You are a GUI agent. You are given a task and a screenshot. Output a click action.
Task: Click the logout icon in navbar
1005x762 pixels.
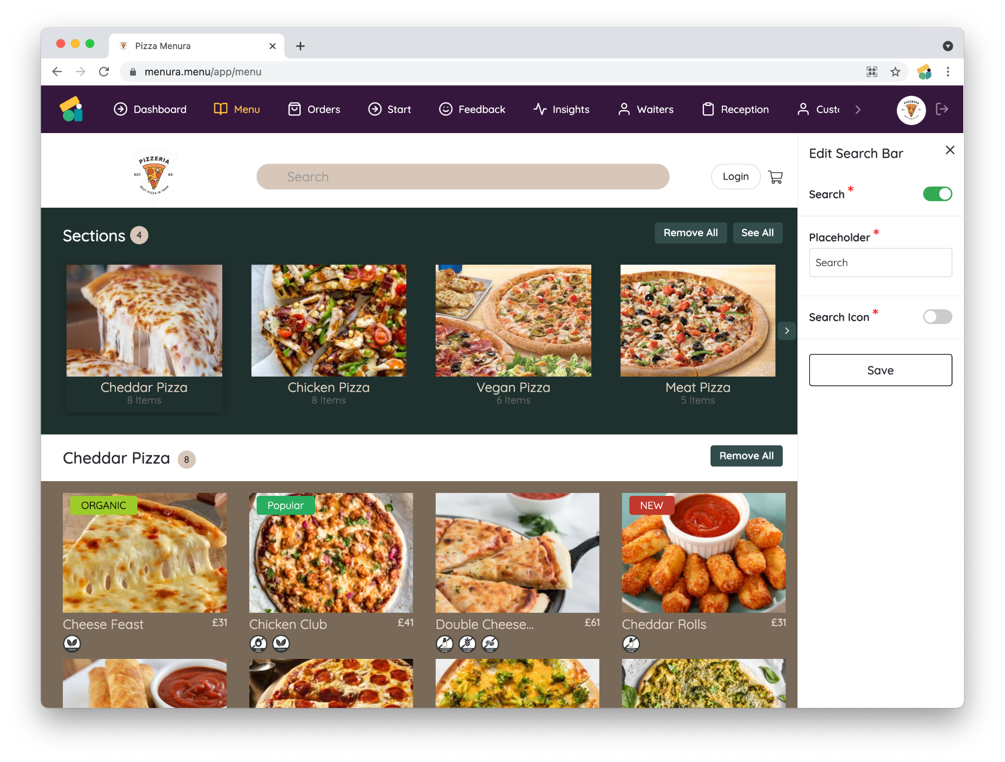coord(942,109)
